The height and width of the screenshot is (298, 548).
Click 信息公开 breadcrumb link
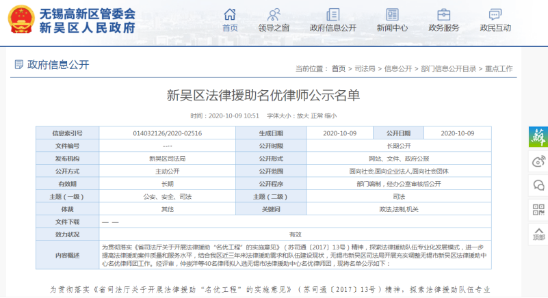coord(398,69)
